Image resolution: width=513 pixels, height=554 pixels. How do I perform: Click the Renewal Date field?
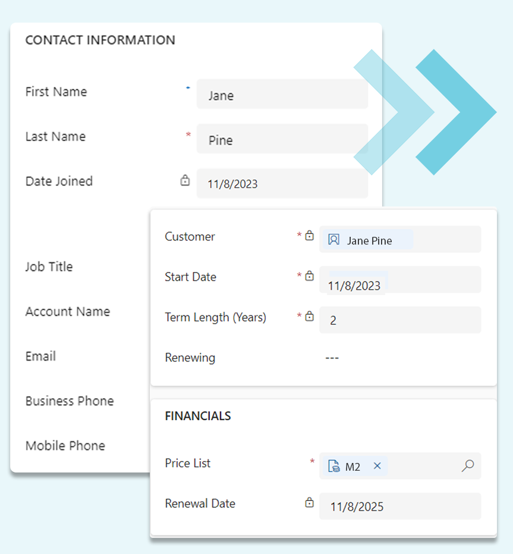[399, 506]
